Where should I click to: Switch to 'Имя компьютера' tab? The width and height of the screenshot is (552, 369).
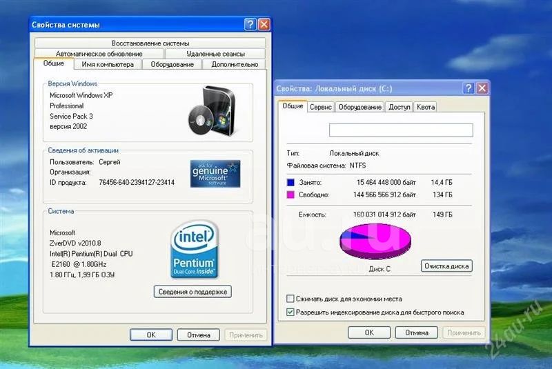(108, 64)
